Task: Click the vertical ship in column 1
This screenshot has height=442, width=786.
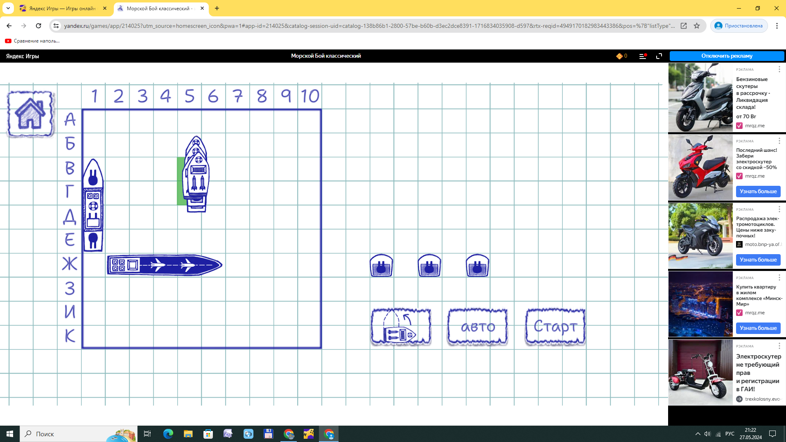Action: coord(93,205)
